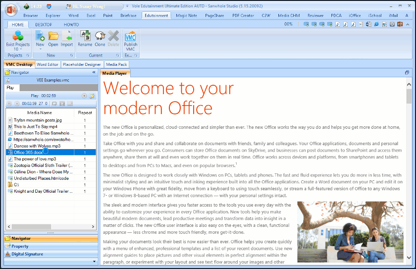Click the Internet Explorer icon in the top-right toolbar
The height and width of the screenshot is (269, 416).
tap(376, 24)
